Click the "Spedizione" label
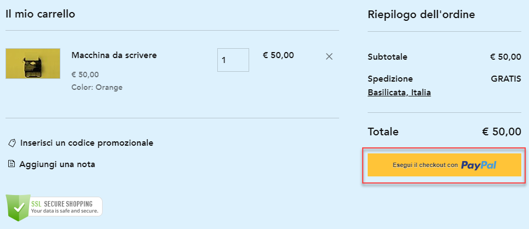 pos(390,78)
